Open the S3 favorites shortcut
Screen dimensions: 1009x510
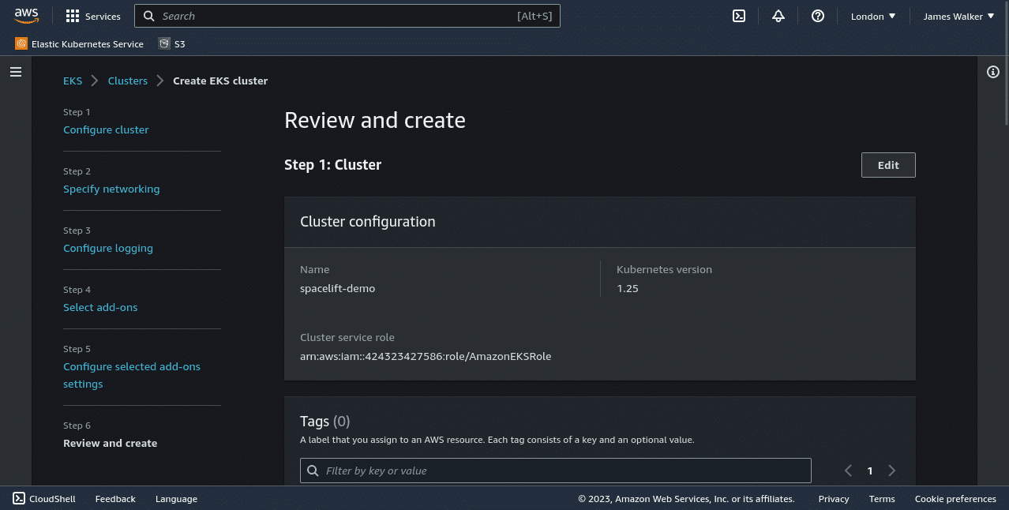pos(171,43)
